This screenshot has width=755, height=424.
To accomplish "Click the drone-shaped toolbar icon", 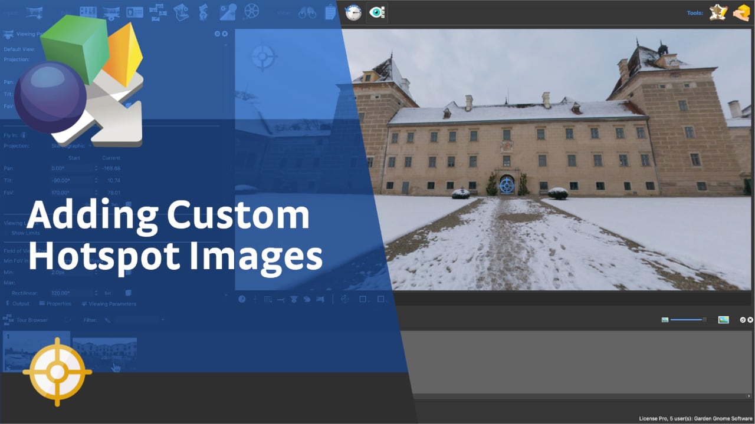I will [111, 12].
